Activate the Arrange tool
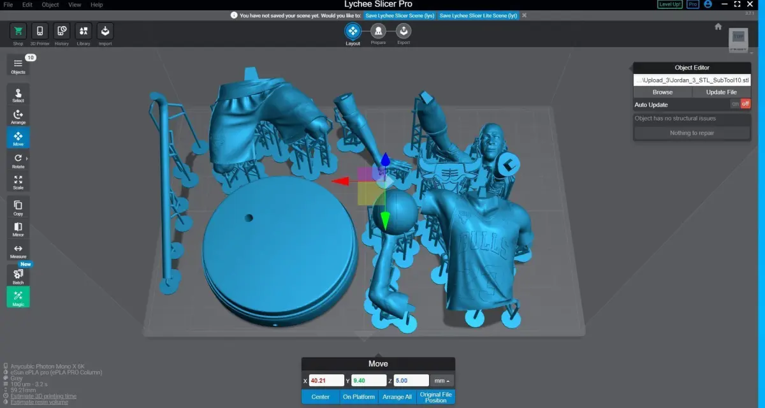Image resolution: width=765 pixels, height=408 pixels. coord(18,117)
